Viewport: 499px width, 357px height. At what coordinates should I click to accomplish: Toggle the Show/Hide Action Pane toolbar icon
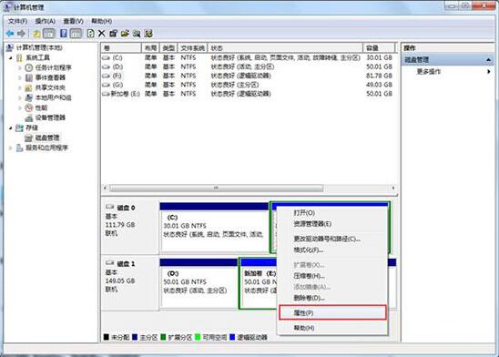(x=76, y=33)
